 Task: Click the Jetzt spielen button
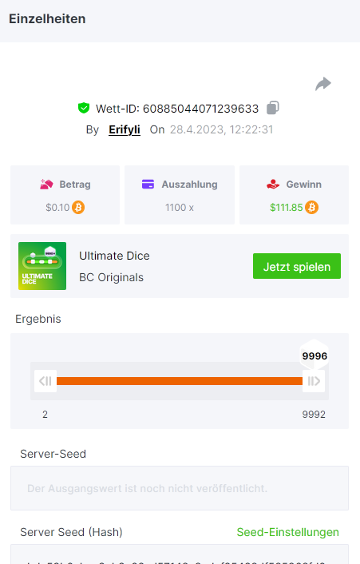(297, 266)
